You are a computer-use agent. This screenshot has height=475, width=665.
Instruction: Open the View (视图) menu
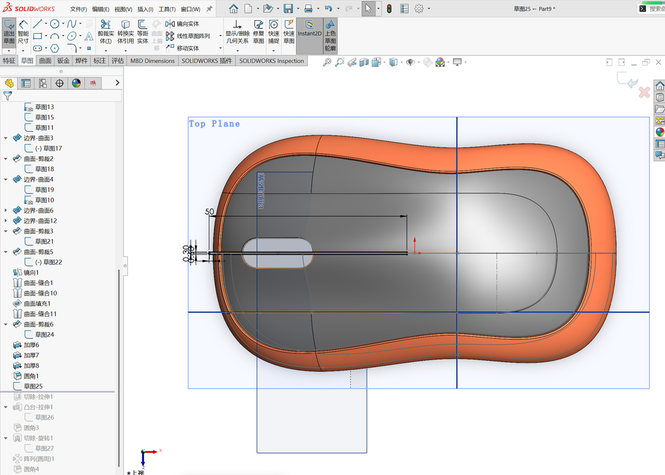coord(123,9)
